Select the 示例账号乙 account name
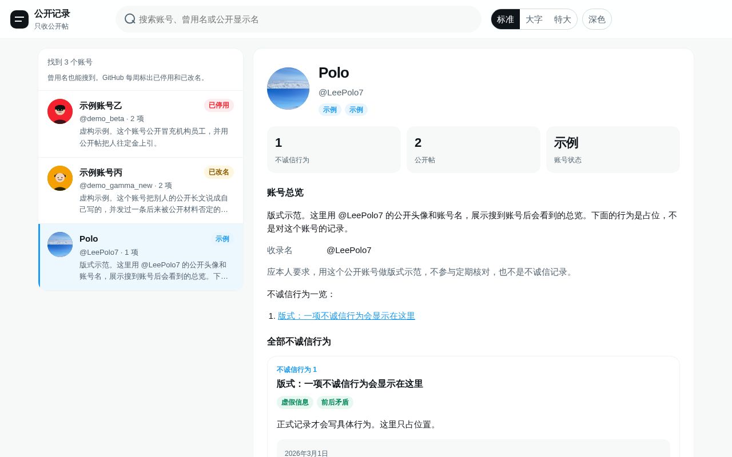The image size is (732, 457). 101,106
